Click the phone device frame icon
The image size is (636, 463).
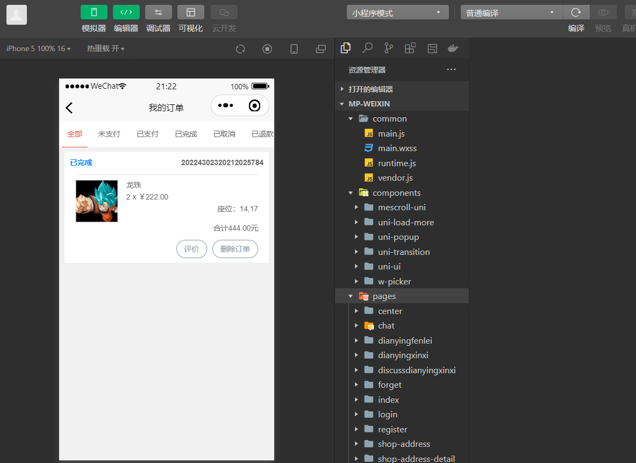[294, 49]
